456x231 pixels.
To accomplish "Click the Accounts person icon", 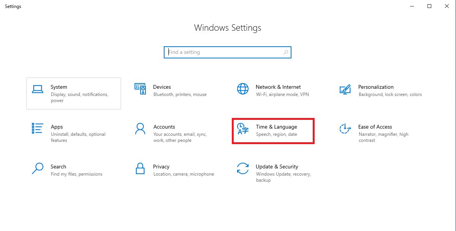I will (x=140, y=129).
